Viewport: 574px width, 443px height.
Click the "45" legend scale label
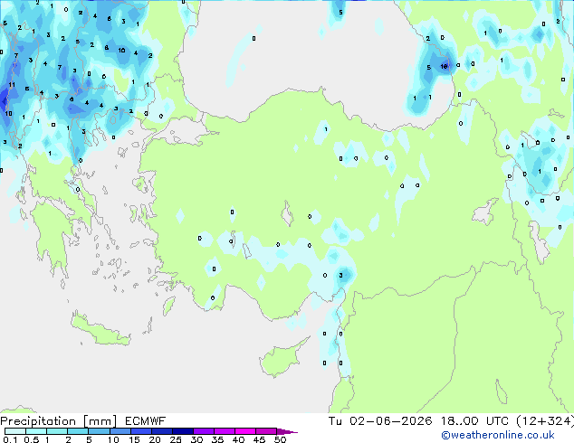tap(259, 439)
